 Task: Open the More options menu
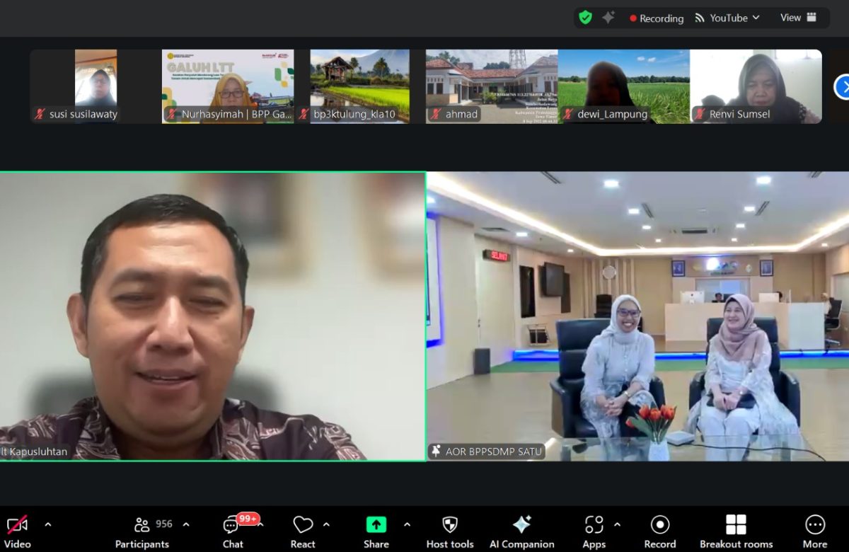814,531
